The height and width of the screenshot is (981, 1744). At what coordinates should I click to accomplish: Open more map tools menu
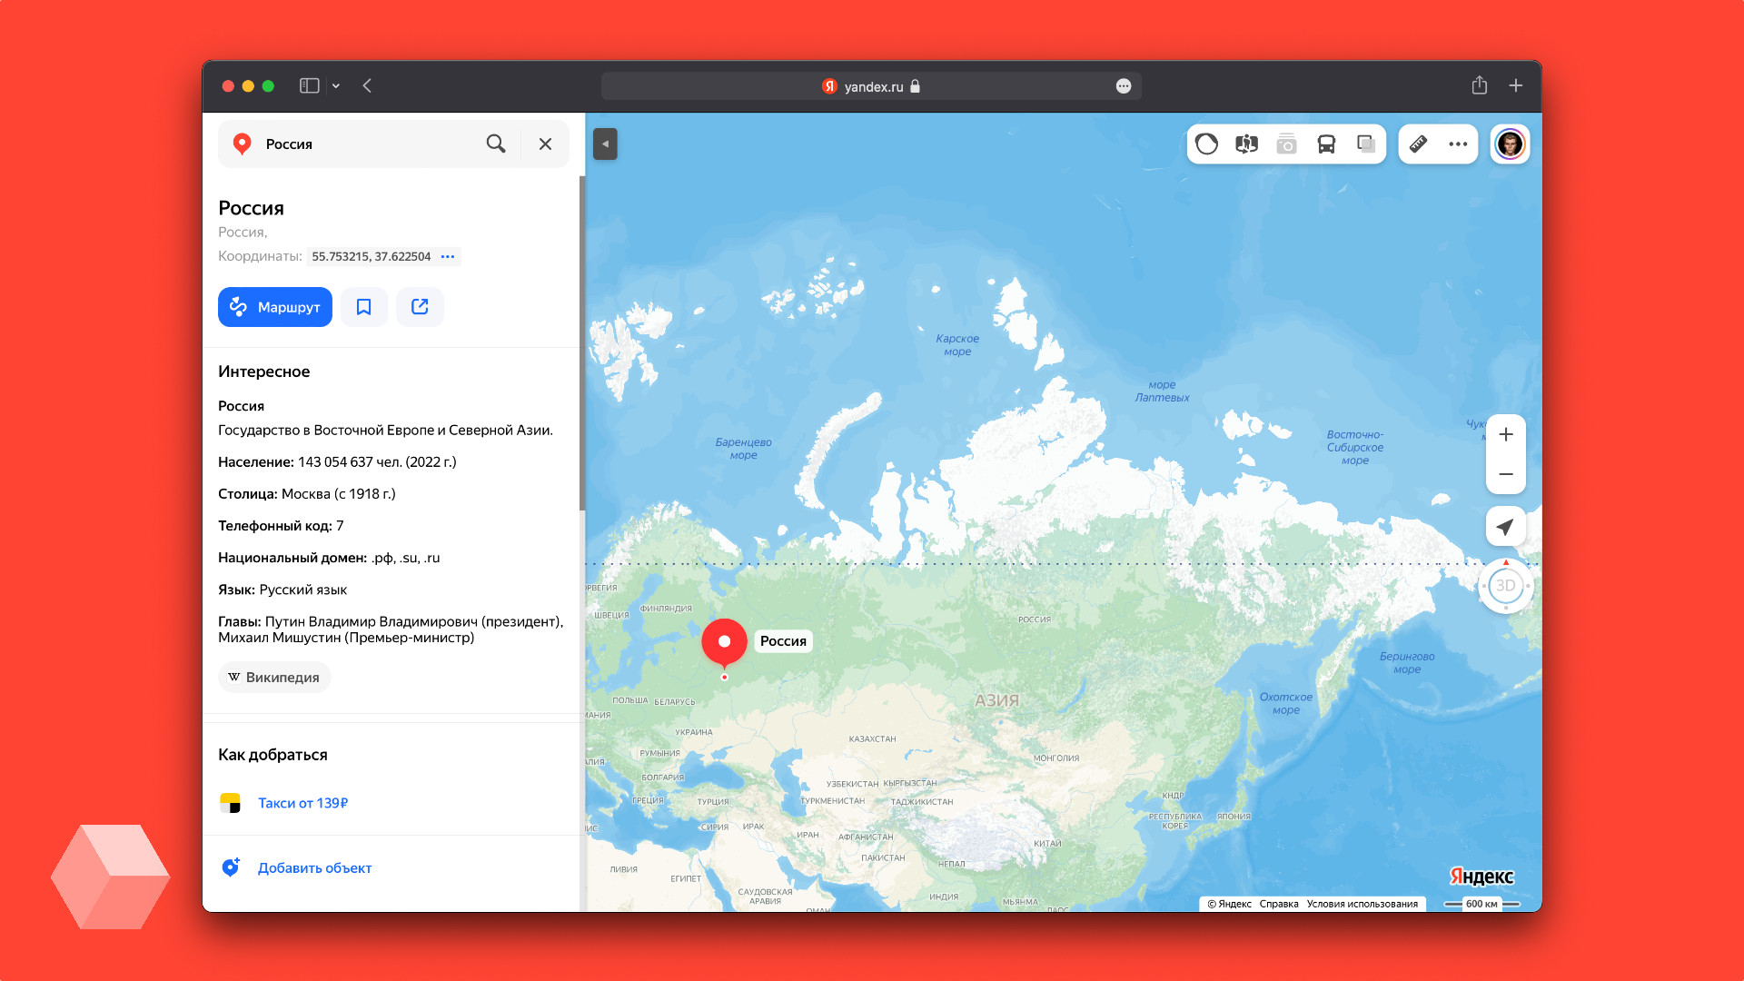pos(1458,144)
